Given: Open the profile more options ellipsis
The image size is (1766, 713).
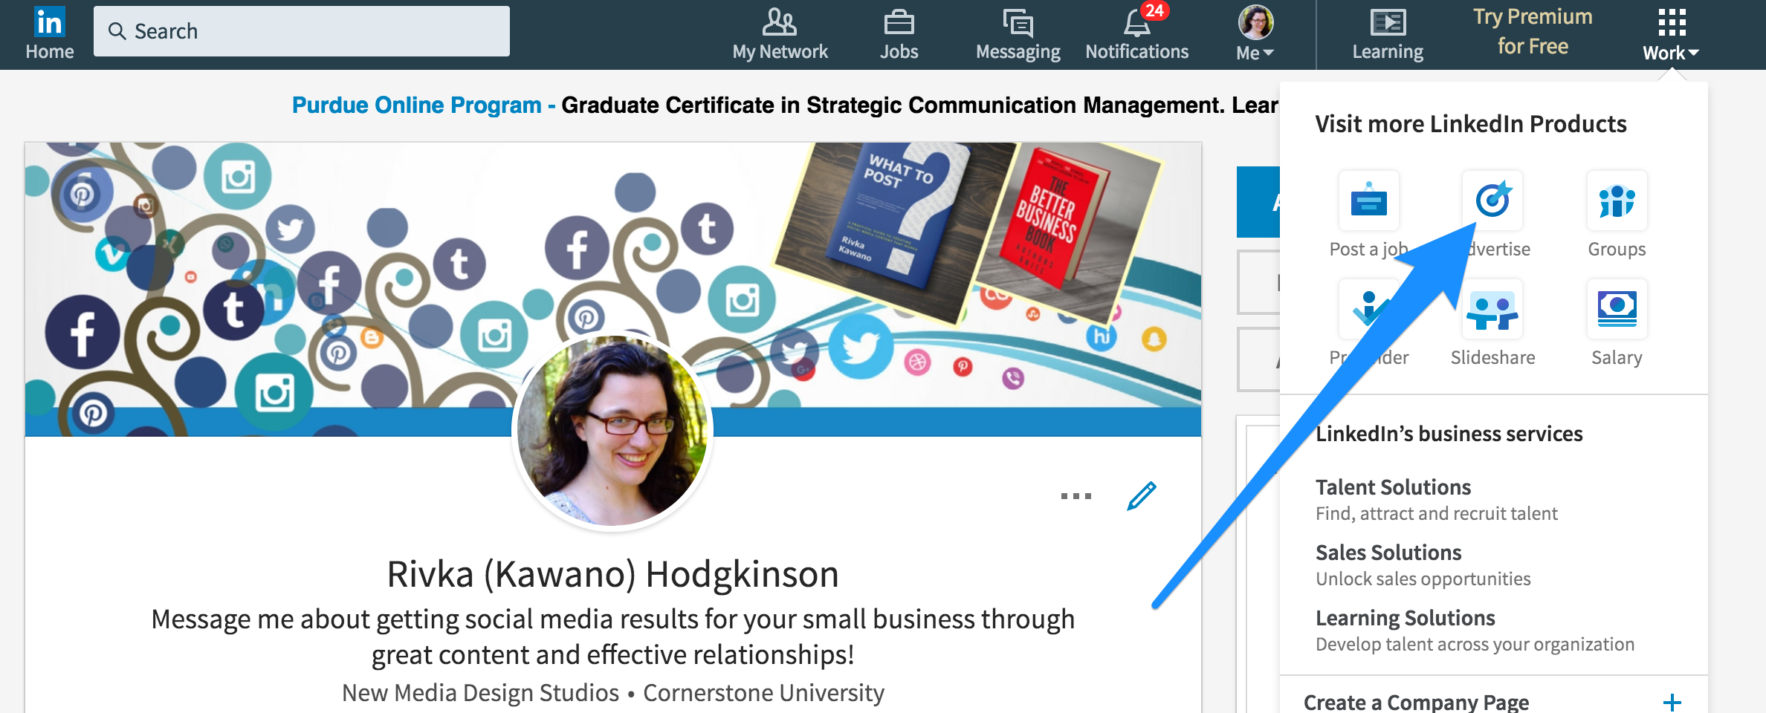Looking at the screenshot, I should (x=1076, y=496).
